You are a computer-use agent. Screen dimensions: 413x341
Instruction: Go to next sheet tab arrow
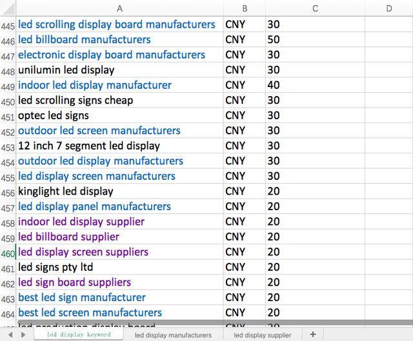23,335
